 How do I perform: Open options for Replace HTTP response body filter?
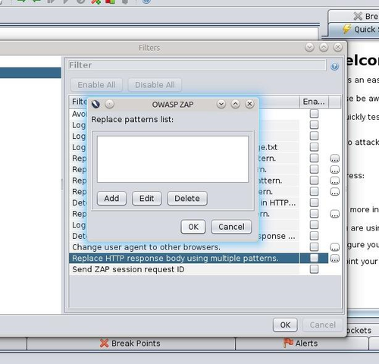[335, 259]
